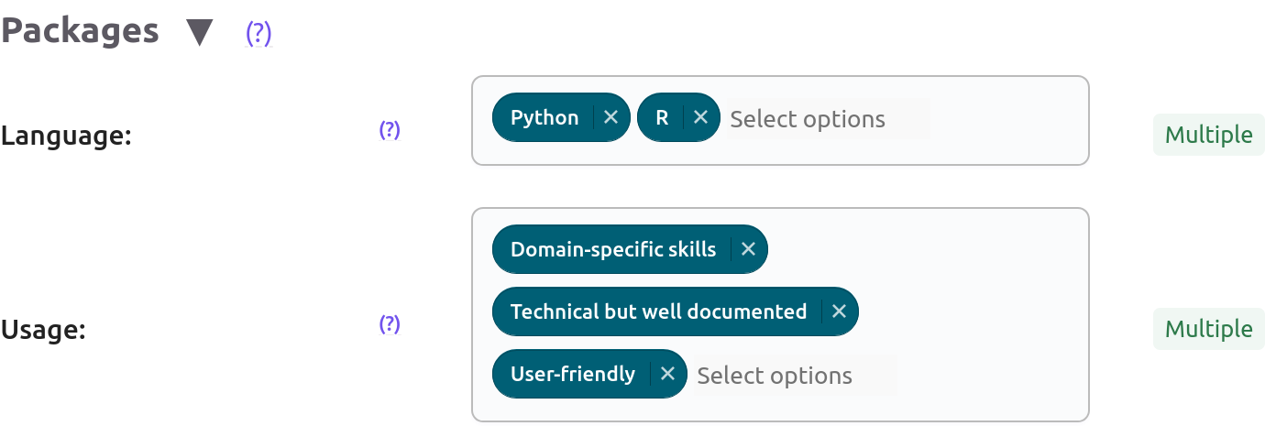Click the Packages section heading
Image resolution: width=1265 pixels, height=426 pixels.
81,31
